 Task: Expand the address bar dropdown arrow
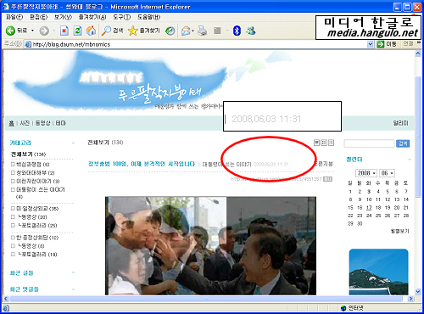pyautogui.click(x=370, y=44)
